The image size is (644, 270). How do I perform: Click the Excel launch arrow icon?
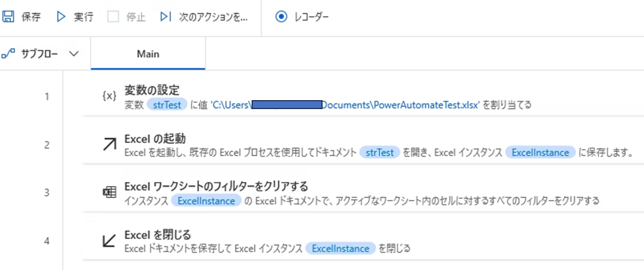tap(109, 144)
